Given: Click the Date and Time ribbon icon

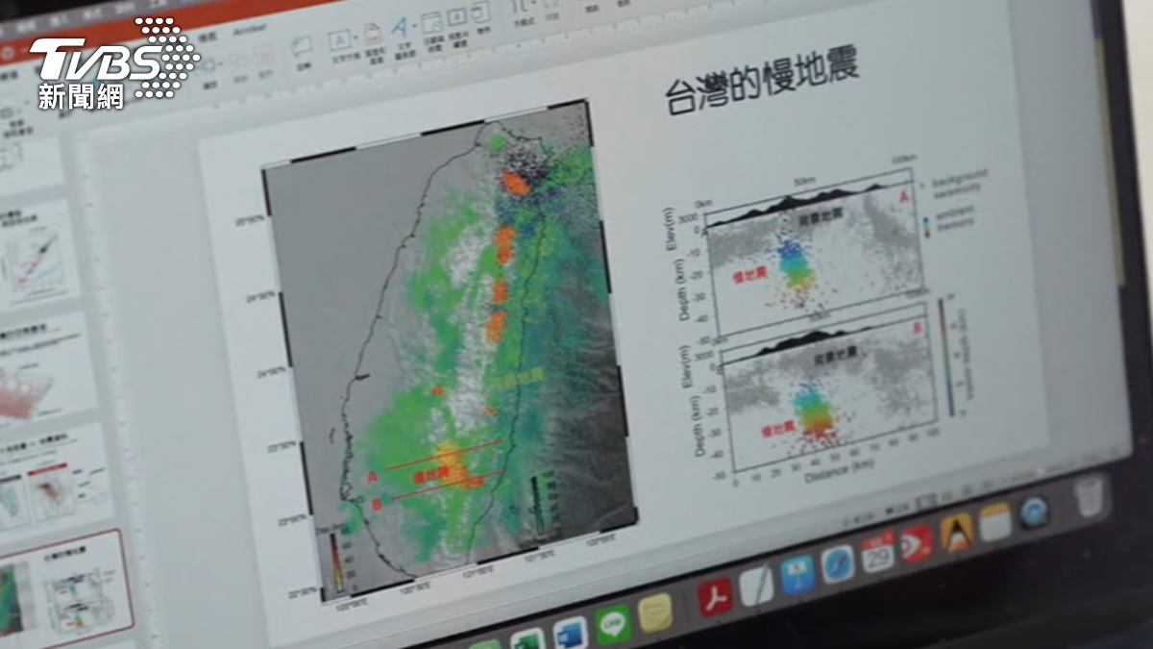Looking at the screenshot, I should click(x=431, y=22).
